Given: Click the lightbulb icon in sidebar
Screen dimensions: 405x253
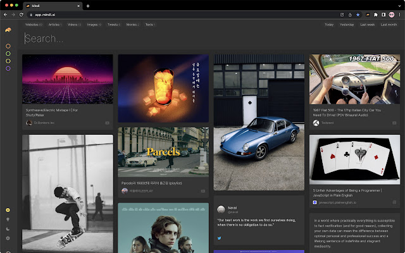Looking at the screenshot, I should (8, 219).
